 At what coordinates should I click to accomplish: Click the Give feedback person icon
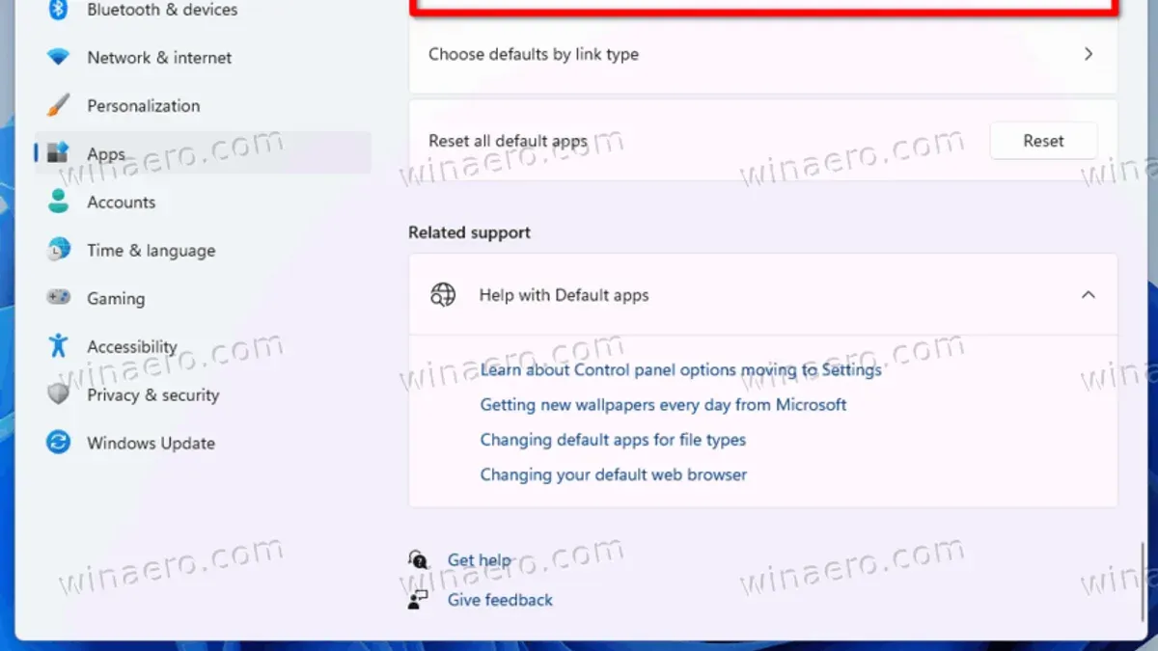(x=418, y=600)
